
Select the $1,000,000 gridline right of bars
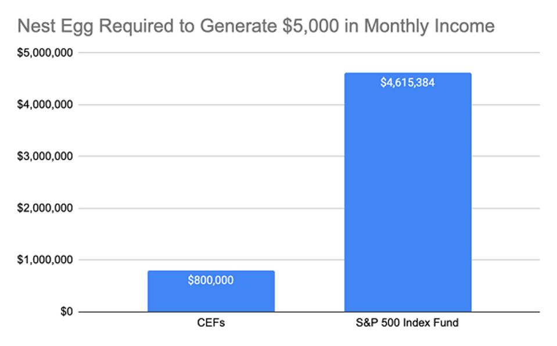click(x=505, y=260)
